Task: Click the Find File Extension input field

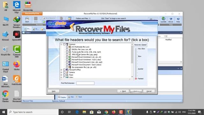Action: (x=85, y=83)
